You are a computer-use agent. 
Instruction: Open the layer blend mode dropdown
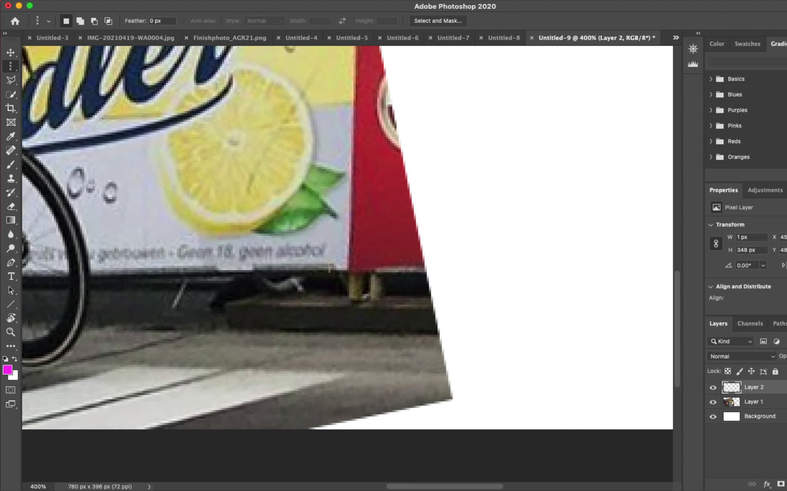coord(742,356)
